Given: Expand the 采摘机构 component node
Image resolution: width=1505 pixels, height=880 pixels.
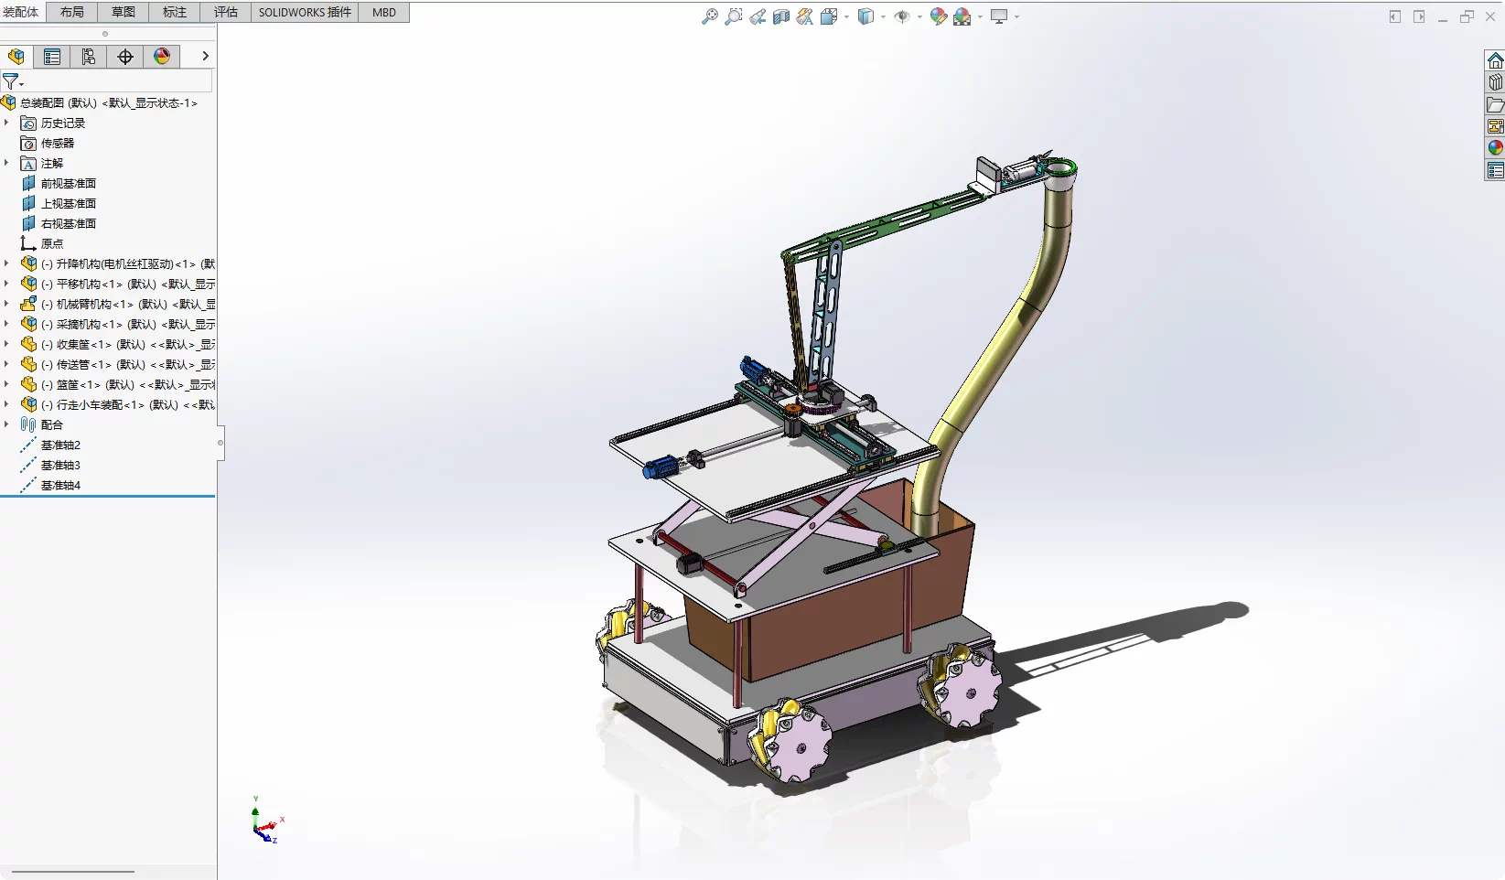Looking at the screenshot, I should click(6, 324).
